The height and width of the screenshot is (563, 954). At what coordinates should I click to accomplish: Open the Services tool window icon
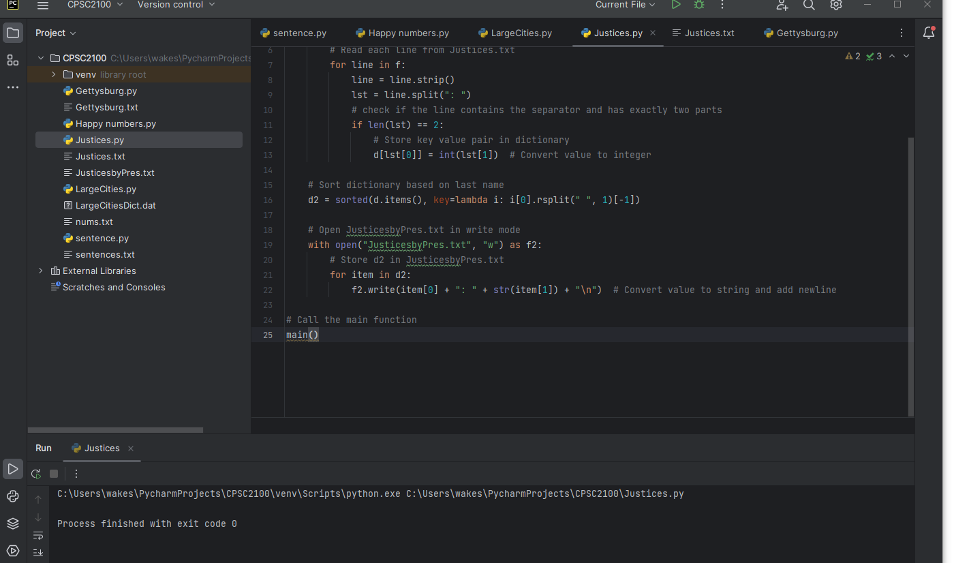coord(12,550)
